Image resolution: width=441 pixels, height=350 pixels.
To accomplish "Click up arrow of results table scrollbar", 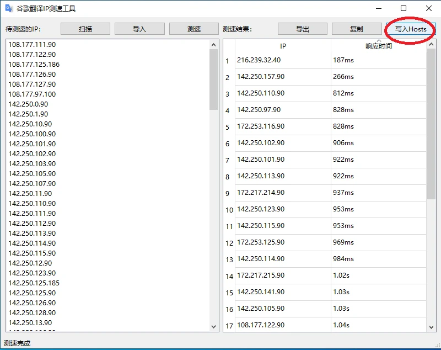I will pyautogui.click(x=431, y=45).
